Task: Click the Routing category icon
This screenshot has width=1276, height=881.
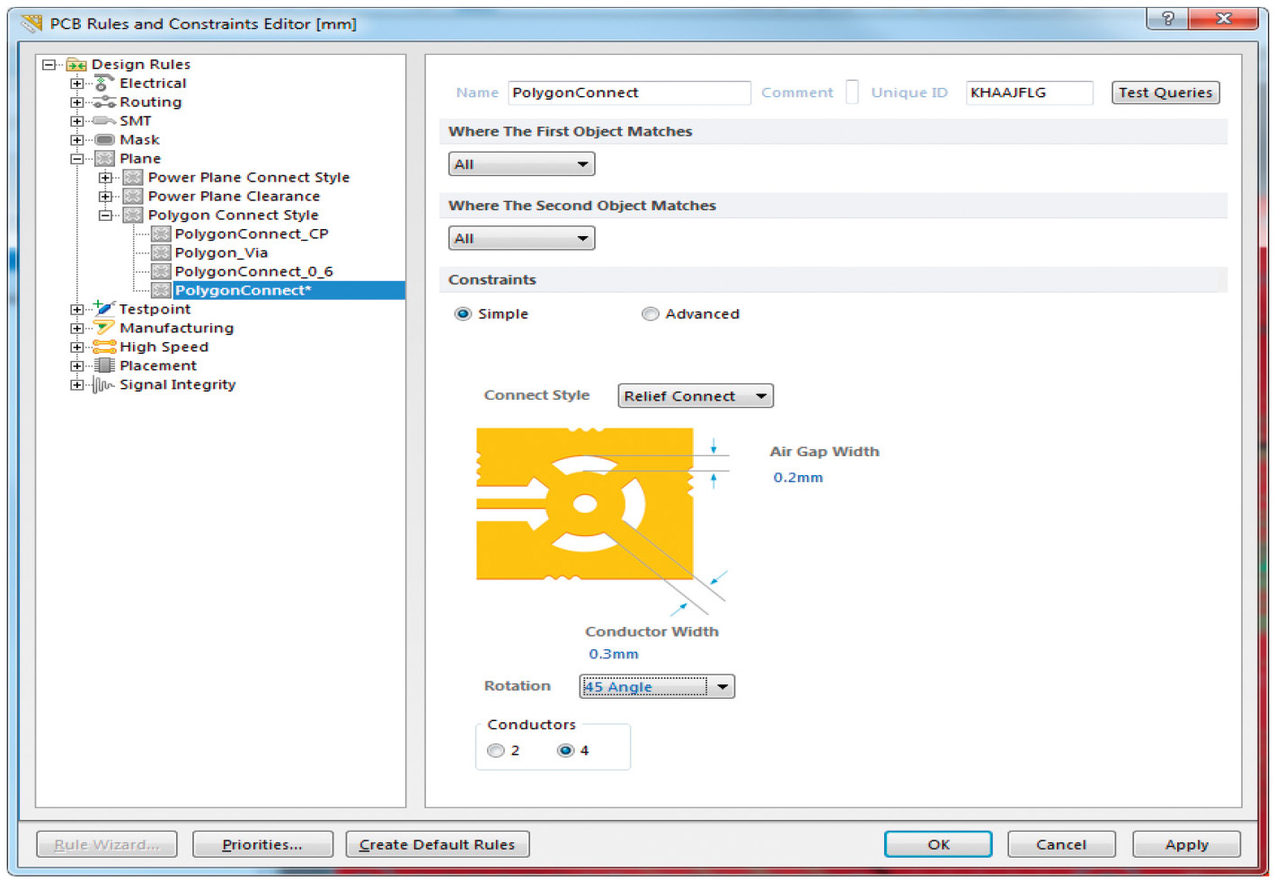Action: [104, 102]
